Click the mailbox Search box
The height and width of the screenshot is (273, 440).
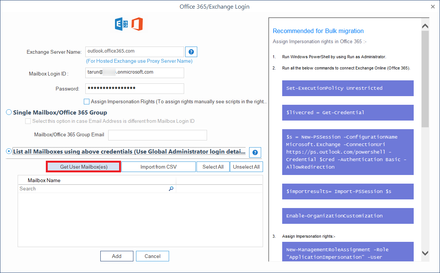97,189
